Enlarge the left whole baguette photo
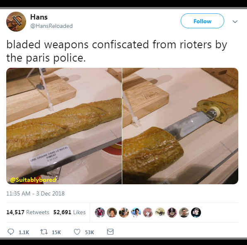247x245 pixels. [64, 126]
